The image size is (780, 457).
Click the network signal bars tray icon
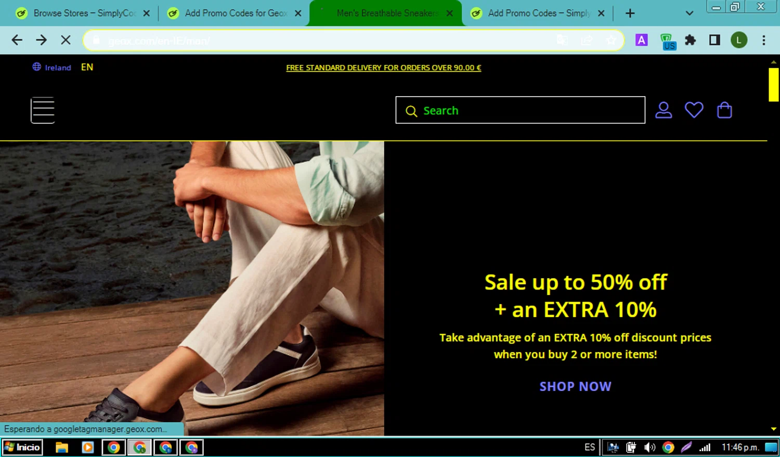705,447
